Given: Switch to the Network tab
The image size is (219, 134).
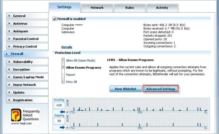Looking at the screenshot, I should [97, 8].
